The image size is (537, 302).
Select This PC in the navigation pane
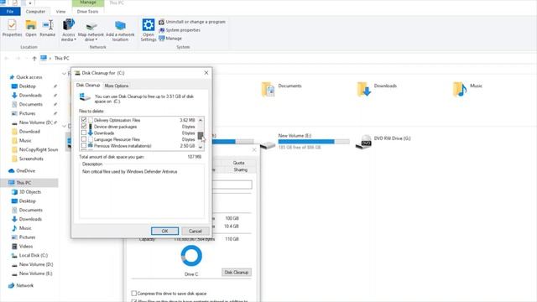click(23, 183)
